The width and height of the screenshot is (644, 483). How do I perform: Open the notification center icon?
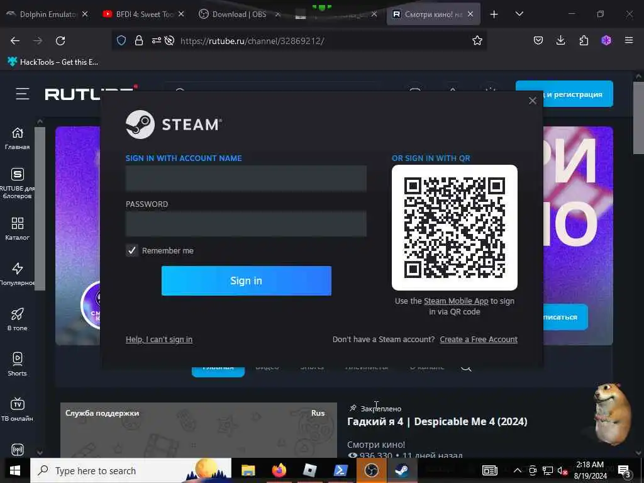[624, 470]
